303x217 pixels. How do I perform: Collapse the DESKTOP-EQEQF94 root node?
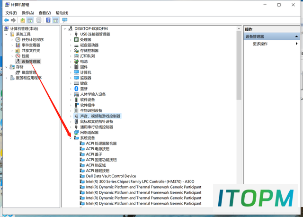65,29
